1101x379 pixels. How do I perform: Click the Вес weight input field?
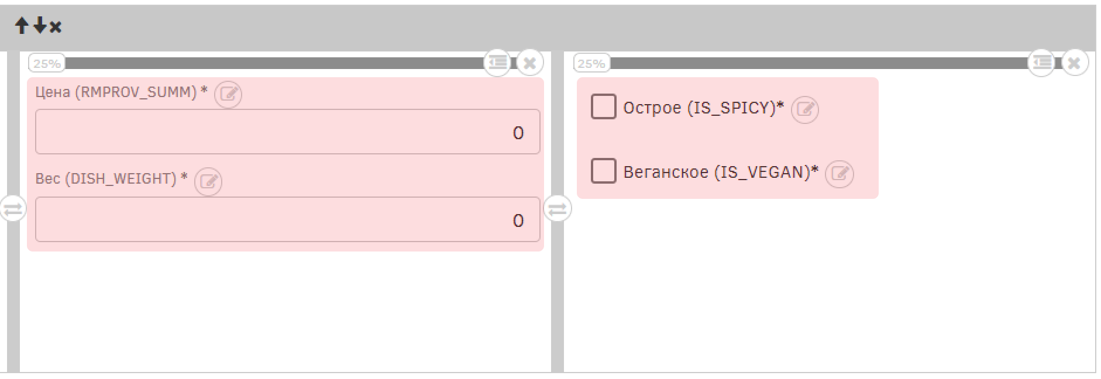click(x=287, y=220)
